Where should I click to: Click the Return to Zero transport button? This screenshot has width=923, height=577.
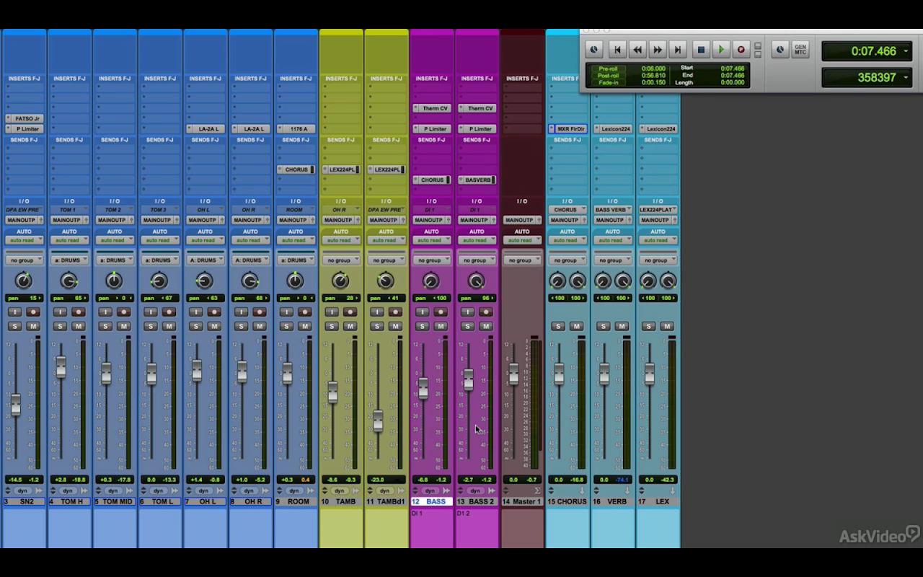pyautogui.click(x=617, y=50)
